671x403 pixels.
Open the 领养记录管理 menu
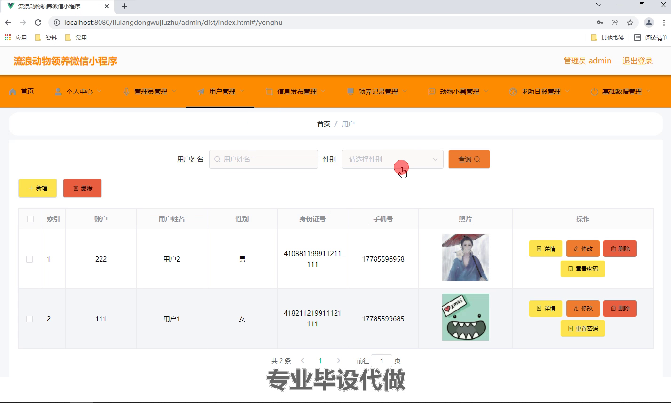377,92
